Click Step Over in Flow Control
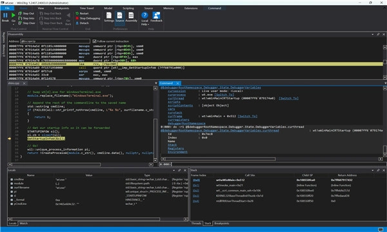 point(26,23)
